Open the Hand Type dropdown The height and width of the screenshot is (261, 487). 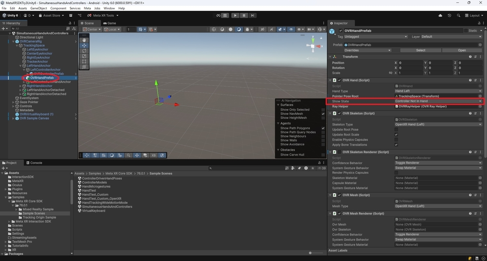tap(438, 91)
